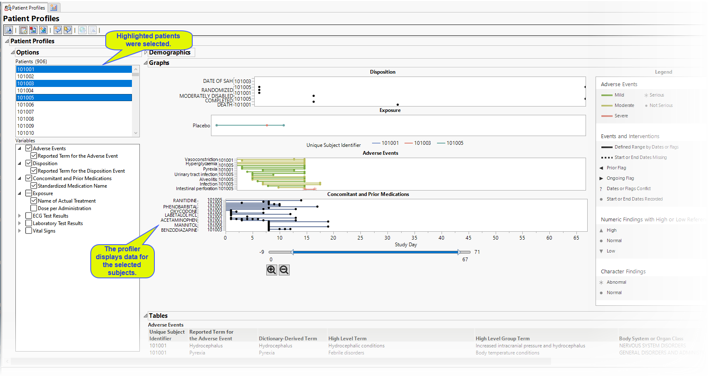Enable the Dose per Administration checkbox
Image resolution: width=710 pixels, height=379 pixels.
tap(34, 208)
